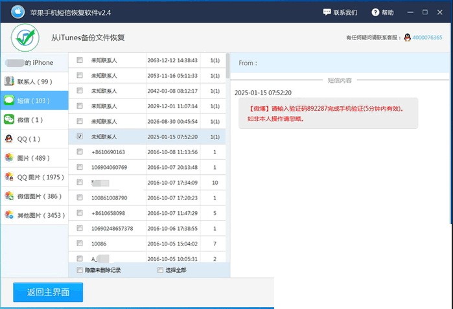
Task: Click the From: header field
Action: coord(340,63)
